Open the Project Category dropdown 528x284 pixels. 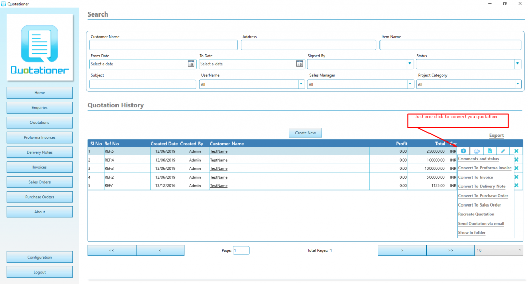518,84
